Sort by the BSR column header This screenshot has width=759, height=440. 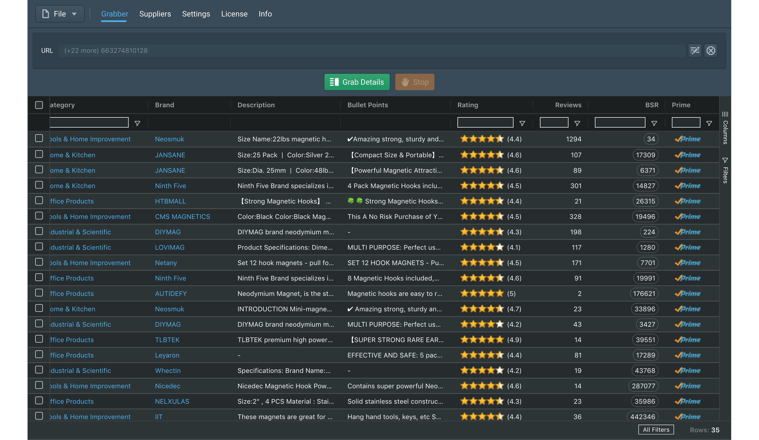pos(652,105)
